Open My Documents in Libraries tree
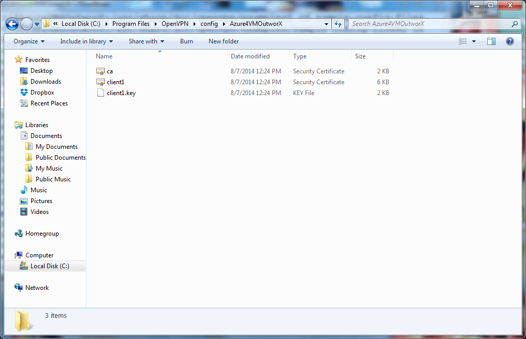Viewport: 526px width, 339px height. (x=56, y=147)
